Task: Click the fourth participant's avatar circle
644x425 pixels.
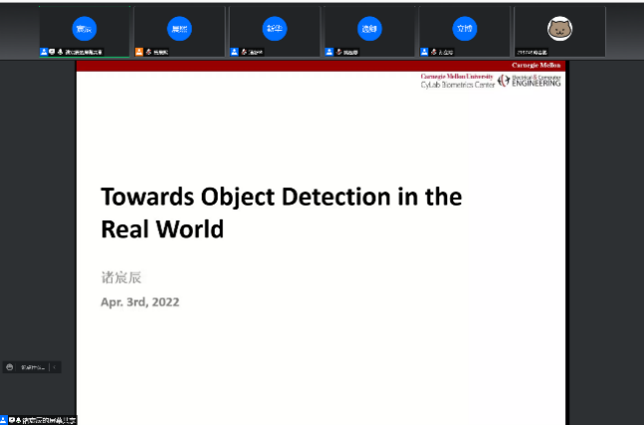Action: (x=369, y=29)
